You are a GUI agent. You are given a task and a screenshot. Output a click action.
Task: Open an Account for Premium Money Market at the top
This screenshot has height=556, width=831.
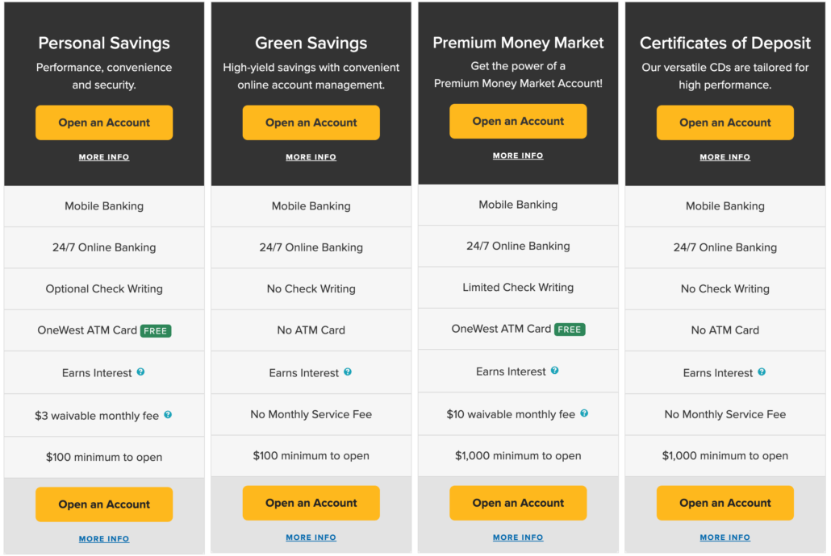click(x=517, y=120)
